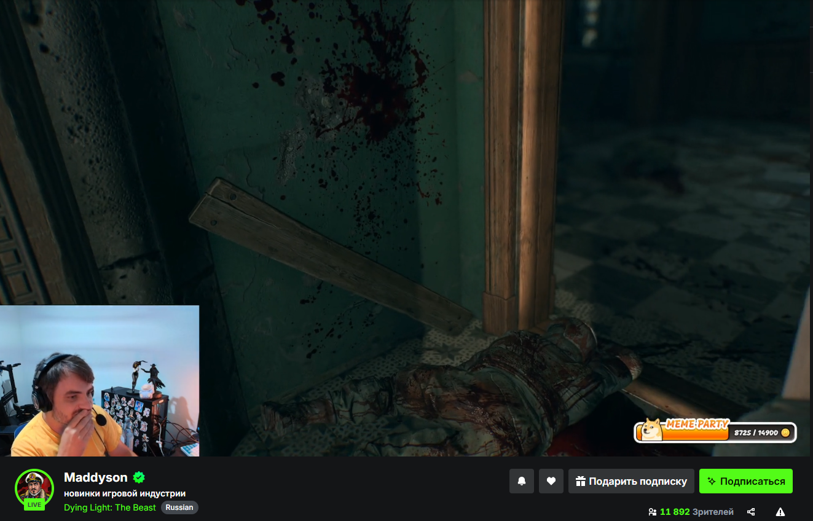The height and width of the screenshot is (521, 813).
Task: Click the green Подписаться button
Action: click(746, 481)
